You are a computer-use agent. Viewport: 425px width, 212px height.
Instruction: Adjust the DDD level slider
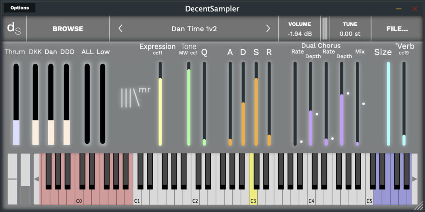66,104
